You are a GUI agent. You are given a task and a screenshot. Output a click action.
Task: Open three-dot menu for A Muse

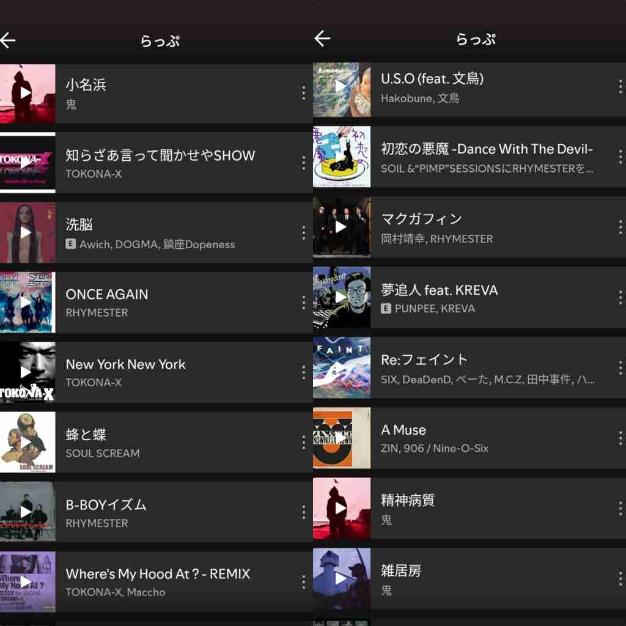(x=620, y=438)
